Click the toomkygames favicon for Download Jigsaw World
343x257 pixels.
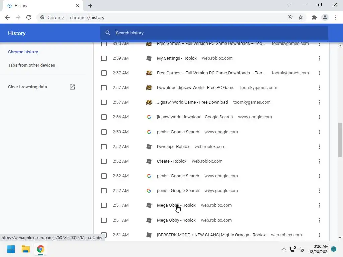pos(149,88)
